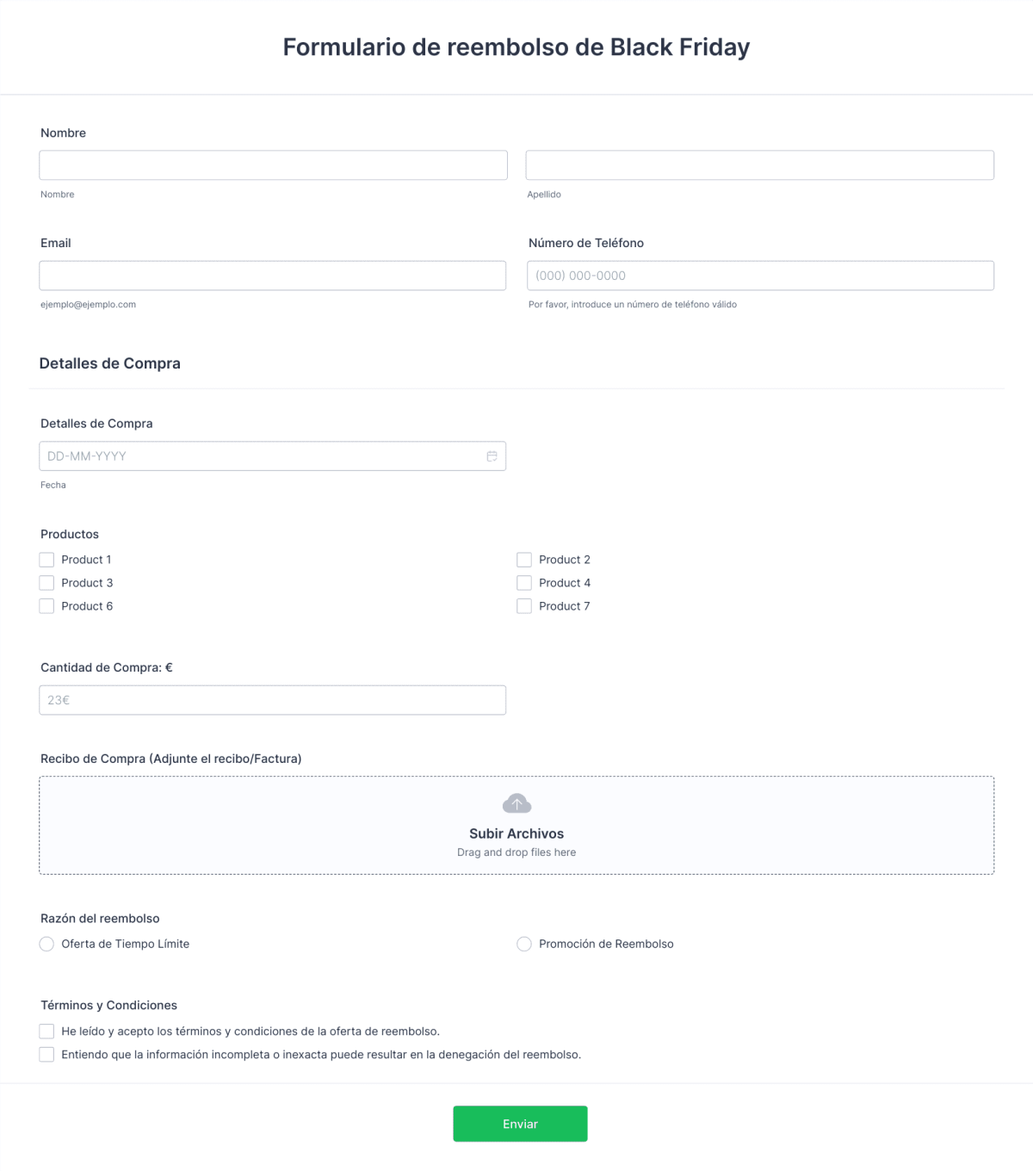
Task: Click the upload cloud icon above Subir Archivos
Action: click(x=516, y=802)
